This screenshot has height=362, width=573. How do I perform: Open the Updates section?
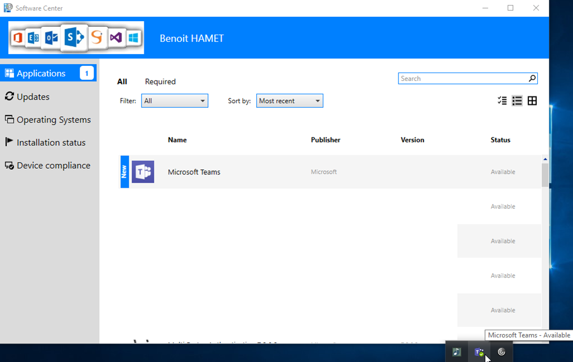[x=33, y=97]
